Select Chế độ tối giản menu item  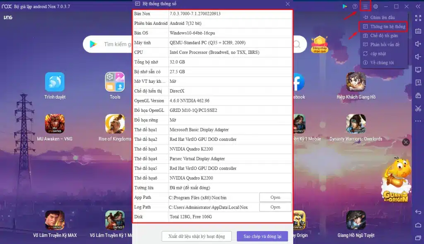(x=383, y=36)
